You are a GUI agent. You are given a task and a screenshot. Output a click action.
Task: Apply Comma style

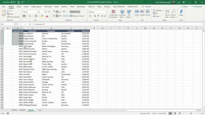pyautogui.click(x=98, y=16)
